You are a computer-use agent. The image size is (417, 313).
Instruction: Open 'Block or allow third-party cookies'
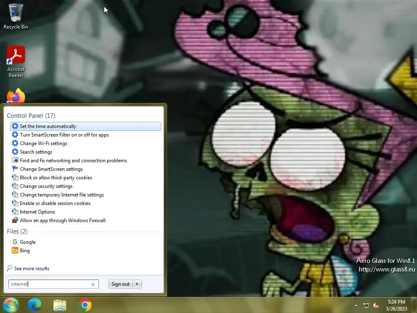click(56, 178)
